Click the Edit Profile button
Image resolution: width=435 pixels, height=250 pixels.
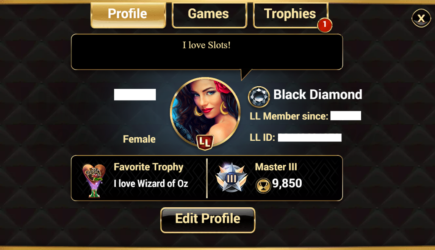[x=208, y=220]
